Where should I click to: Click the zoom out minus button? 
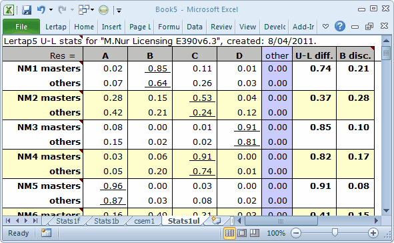pos(296,233)
